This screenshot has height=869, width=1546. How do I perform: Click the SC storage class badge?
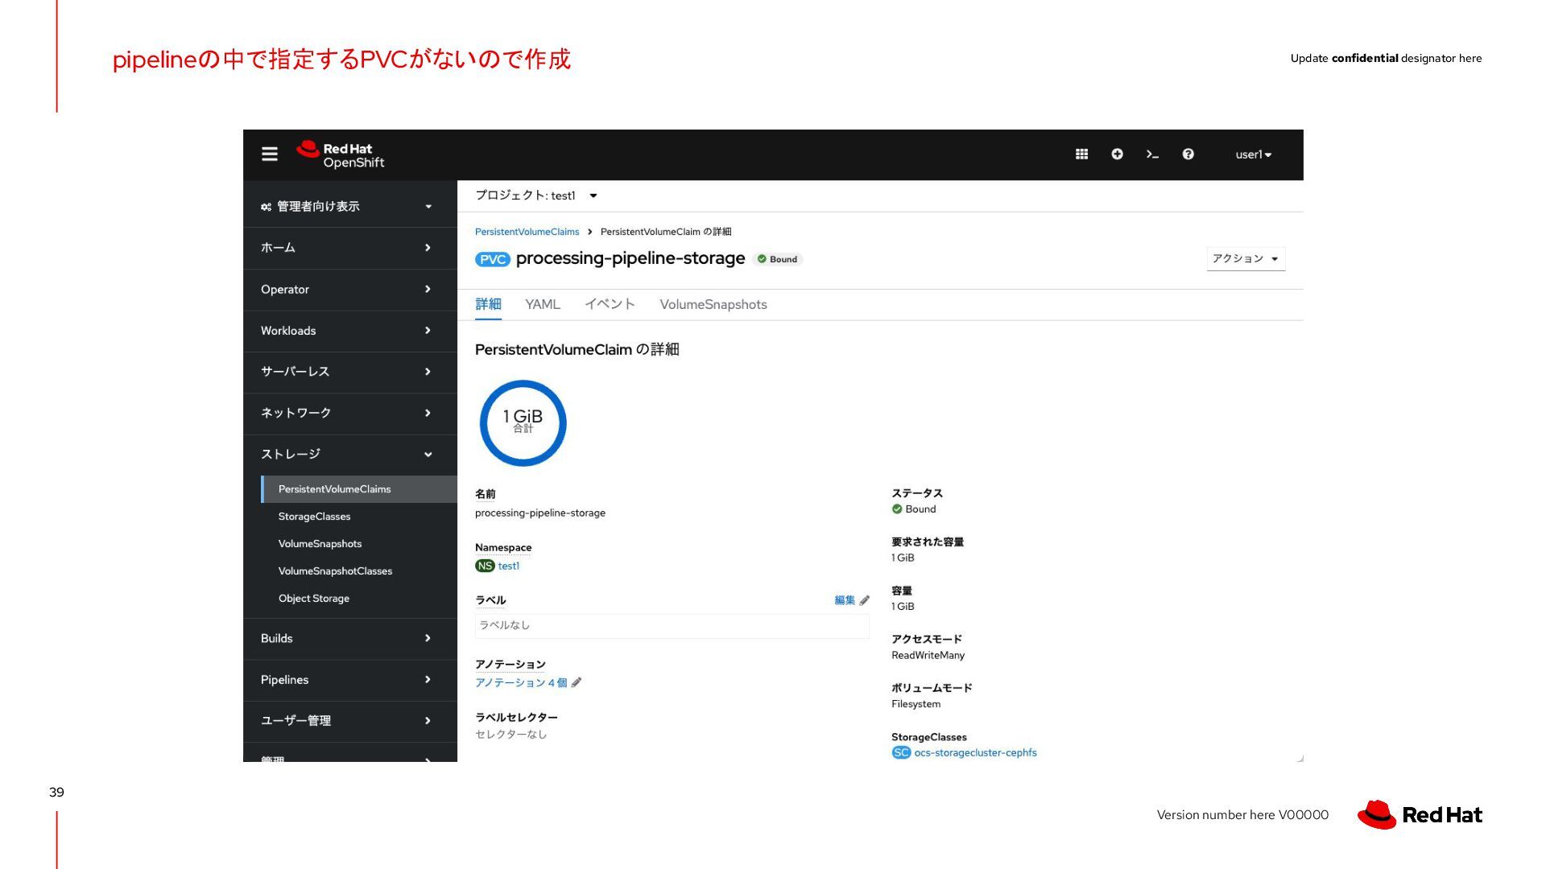901,752
